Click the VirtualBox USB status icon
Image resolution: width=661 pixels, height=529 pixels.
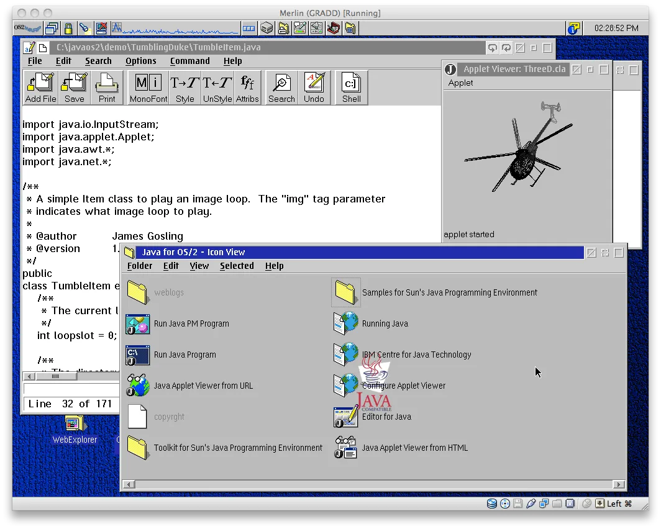click(531, 504)
